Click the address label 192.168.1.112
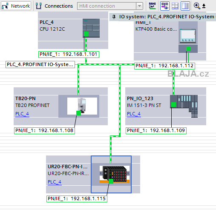The image size is (216, 210). coord(164,66)
